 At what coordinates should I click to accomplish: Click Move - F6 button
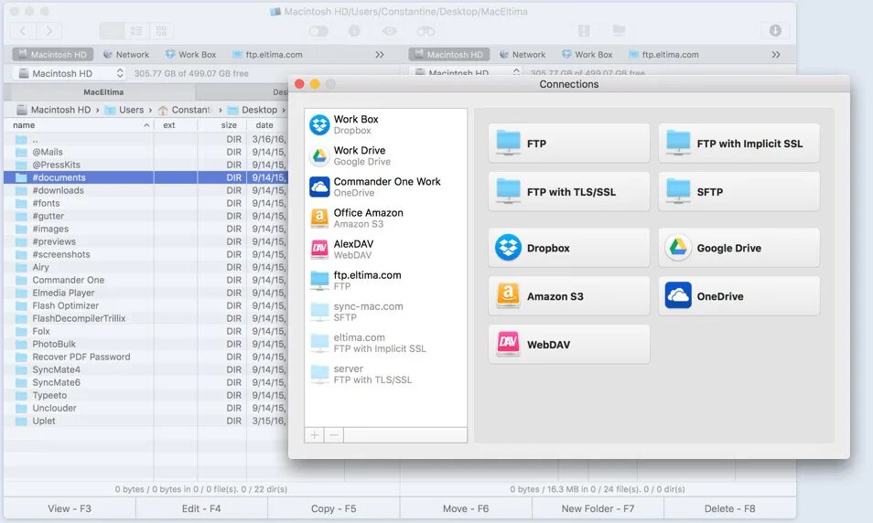[466, 508]
